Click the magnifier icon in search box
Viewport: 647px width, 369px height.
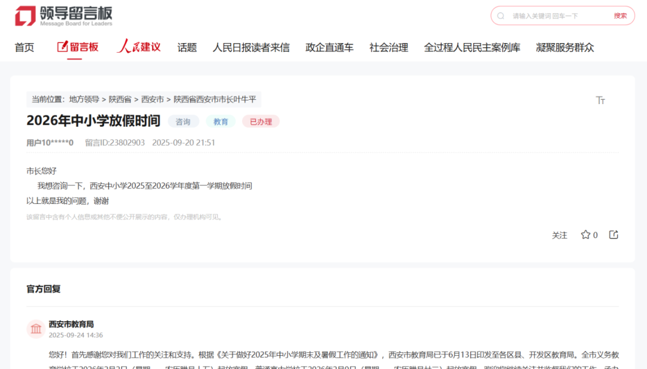[x=501, y=16]
